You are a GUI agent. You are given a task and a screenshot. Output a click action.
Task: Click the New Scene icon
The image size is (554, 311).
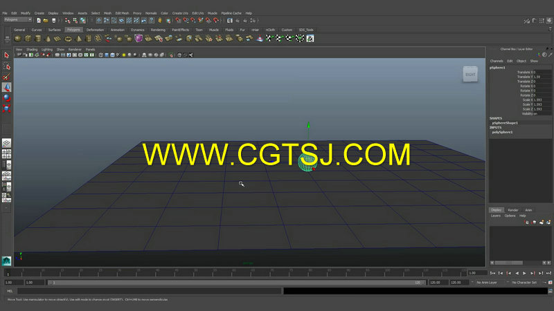coord(39,21)
